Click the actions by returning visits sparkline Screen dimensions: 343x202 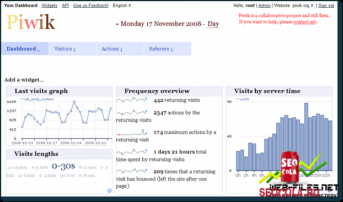pyautogui.click(x=132, y=113)
